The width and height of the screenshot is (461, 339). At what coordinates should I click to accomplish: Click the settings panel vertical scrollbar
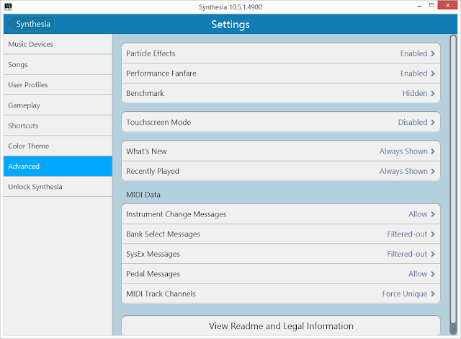(x=453, y=185)
